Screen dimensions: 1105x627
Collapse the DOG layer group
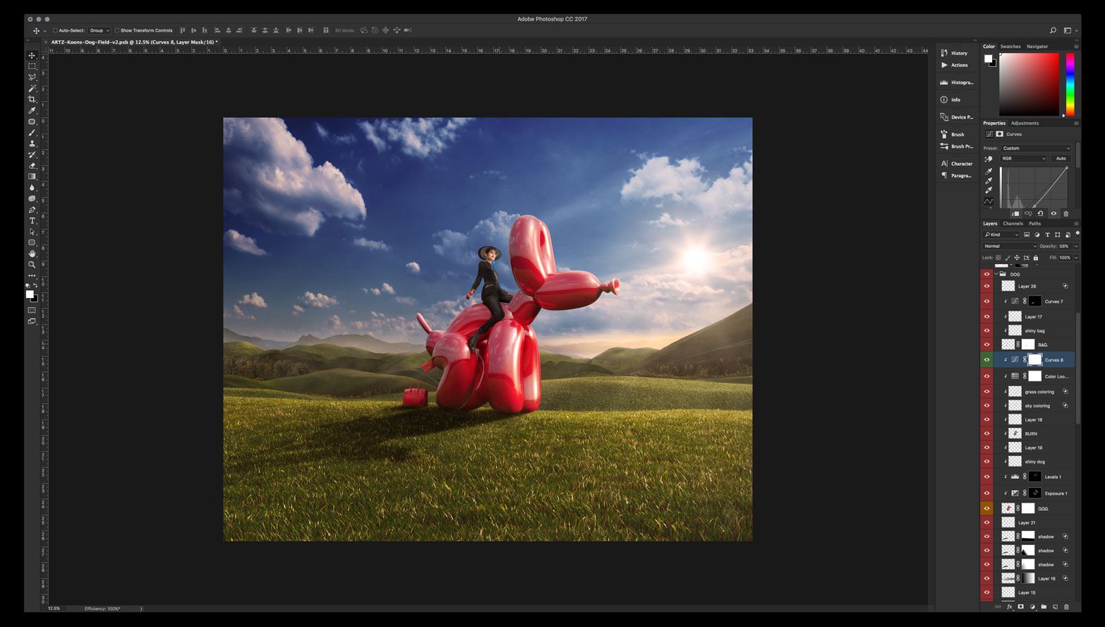pos(996,274)
